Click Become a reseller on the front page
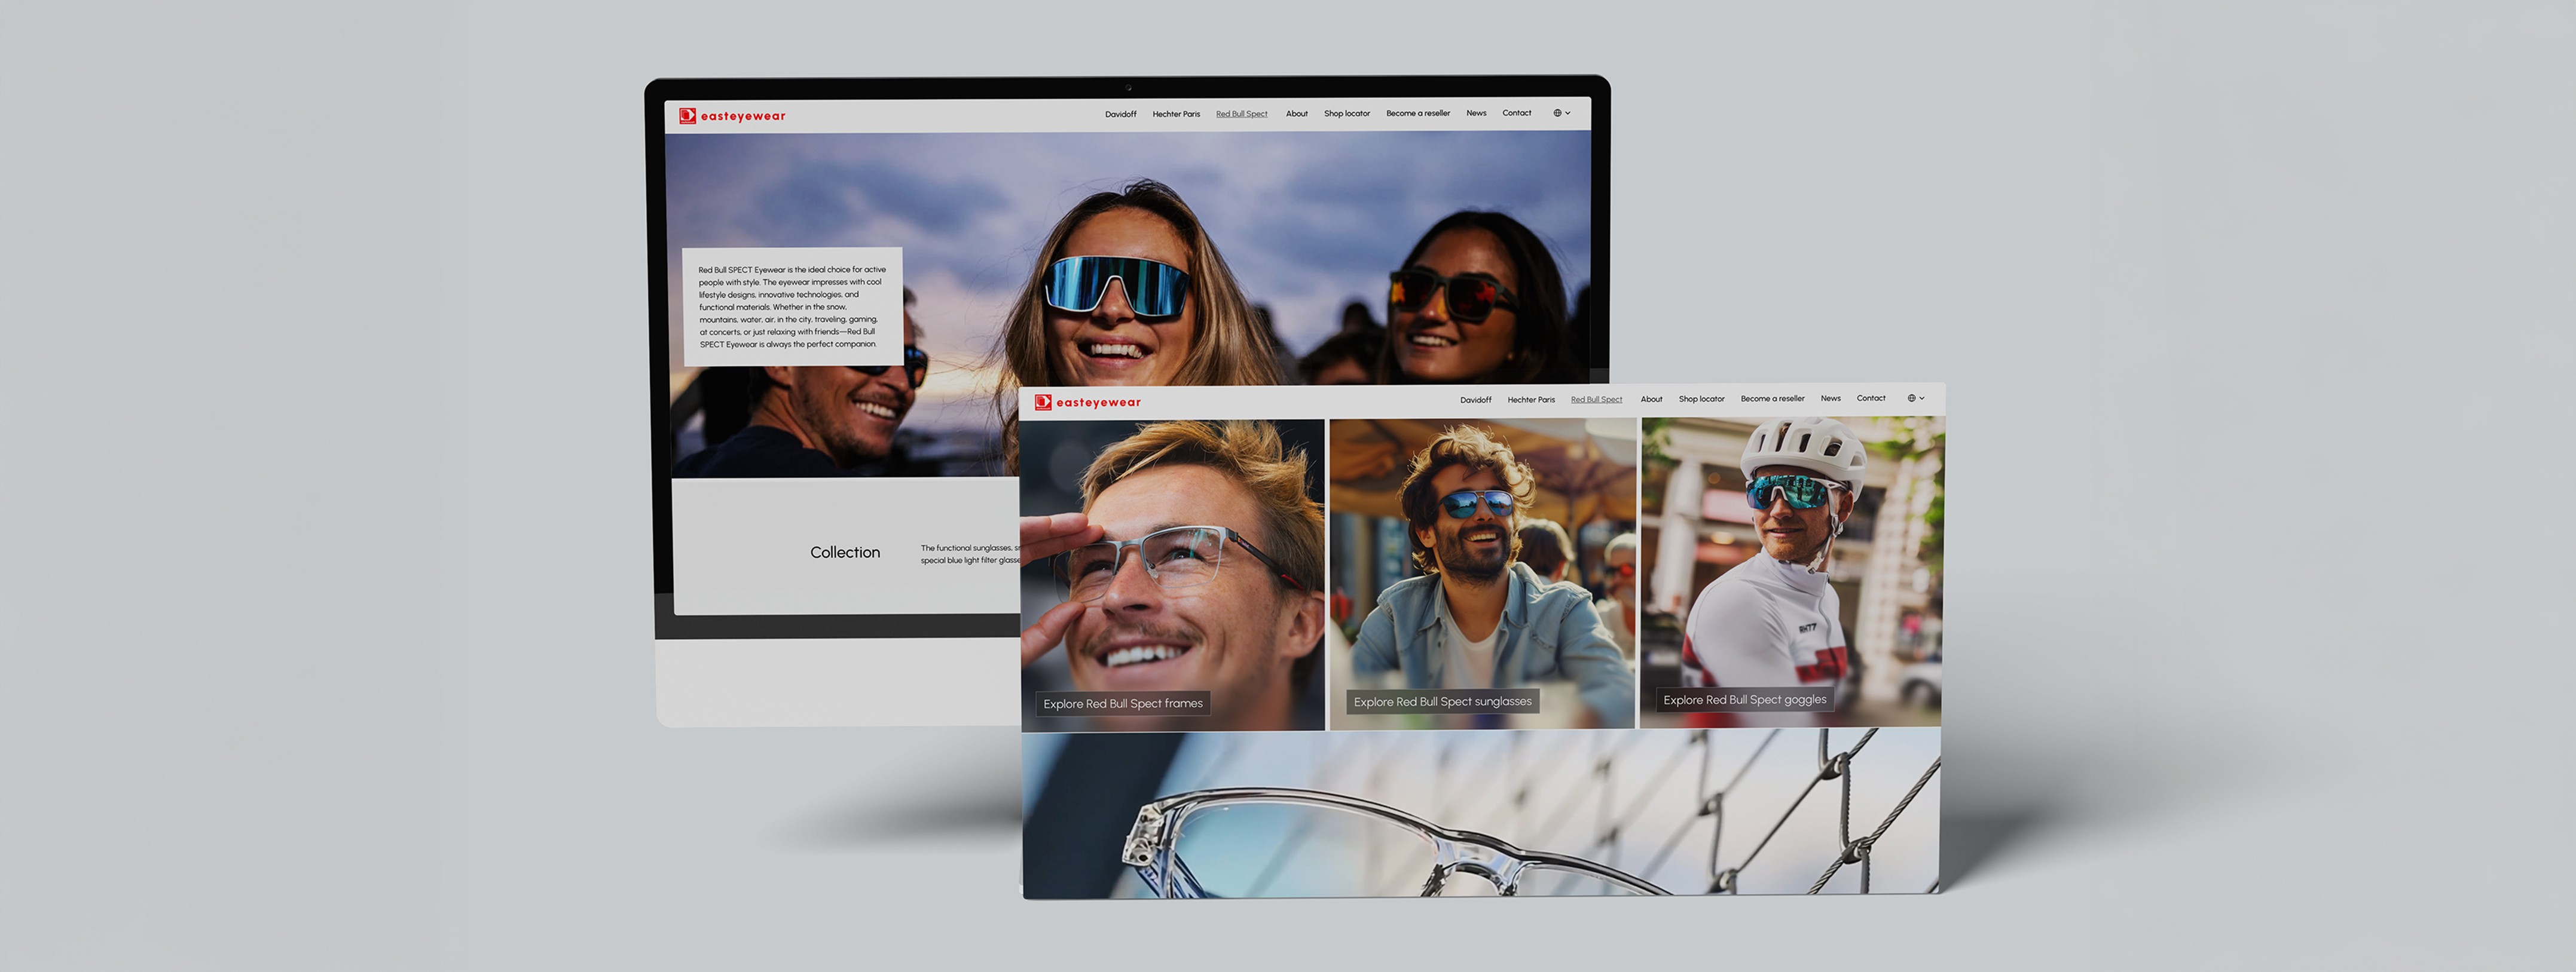This screenshot has height=972, width=2576. (x=1772, y=398)
